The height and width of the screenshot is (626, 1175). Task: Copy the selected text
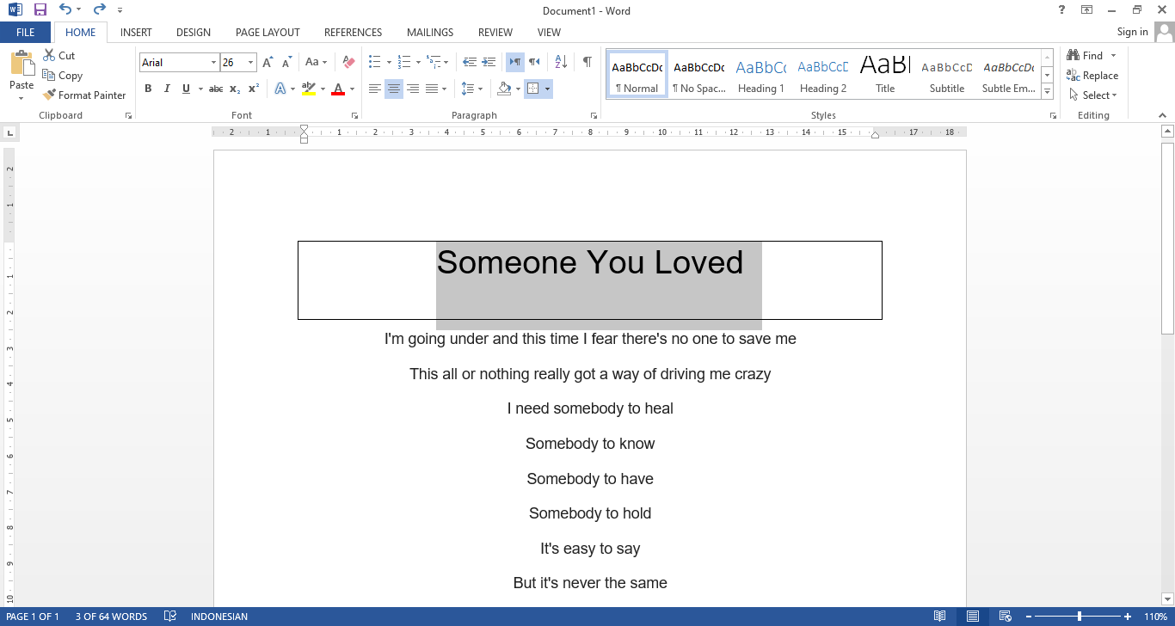[x=62, y=76]
